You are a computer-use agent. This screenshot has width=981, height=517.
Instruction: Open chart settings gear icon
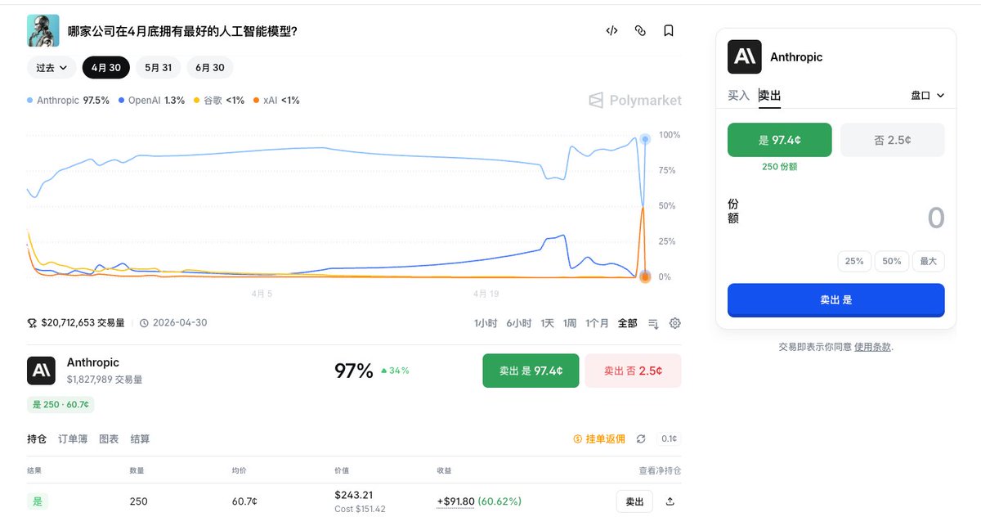[675, 323]
